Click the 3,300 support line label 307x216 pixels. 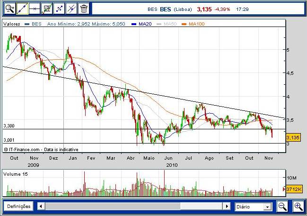point(9,126)
